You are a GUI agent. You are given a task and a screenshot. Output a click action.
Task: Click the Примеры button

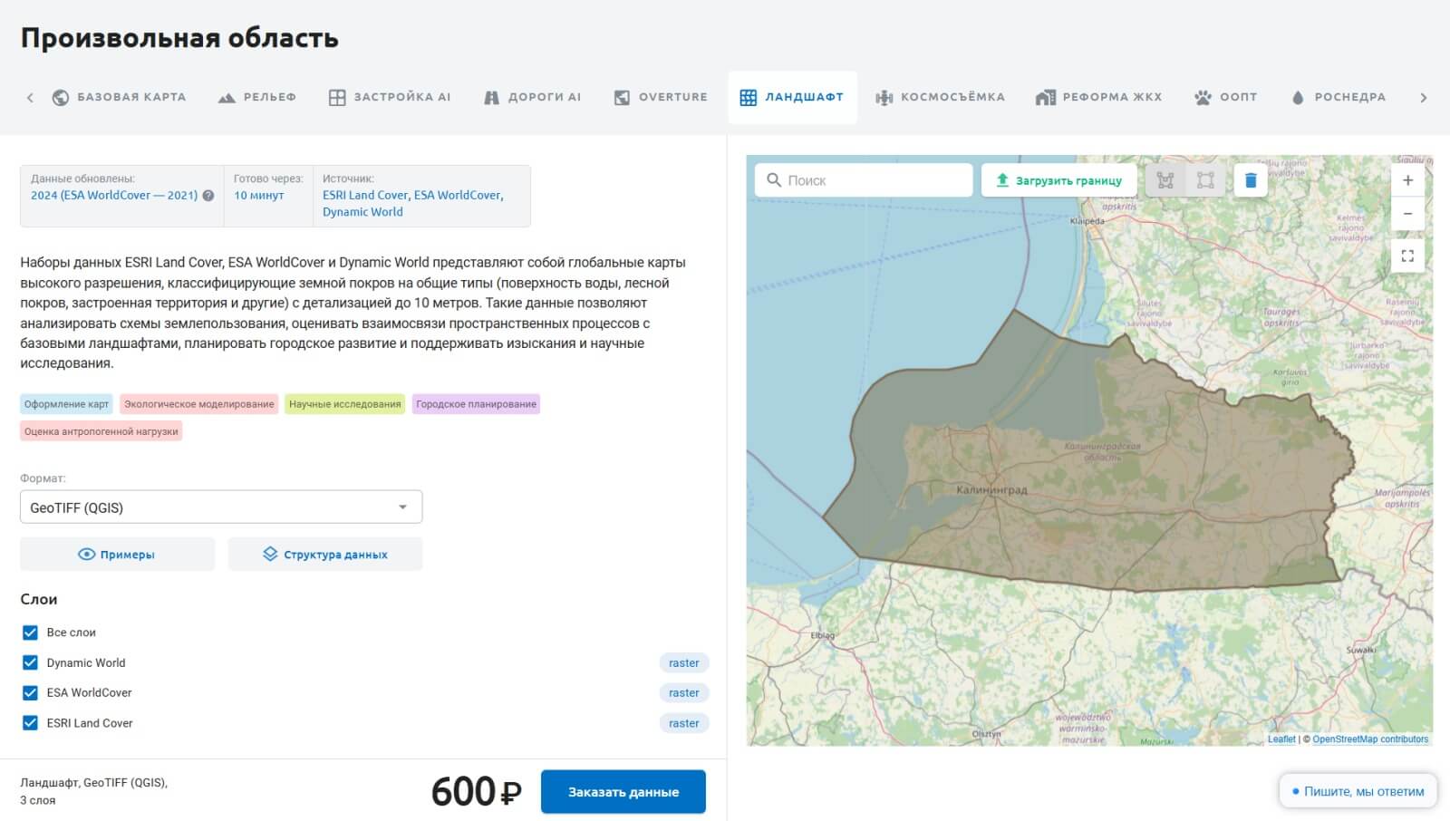(x=117, y=555)
